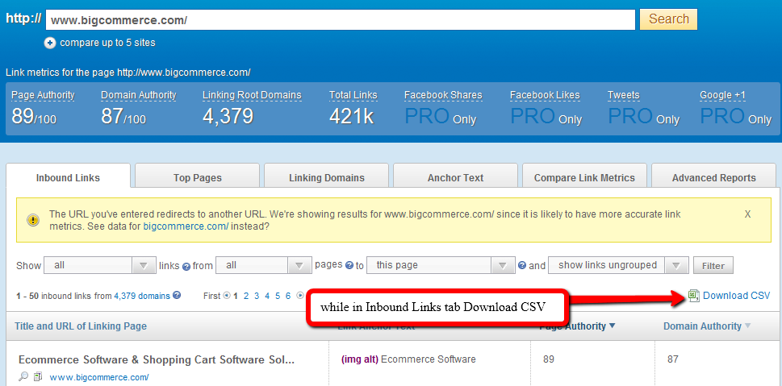Go to results page 2

point(246,296)
